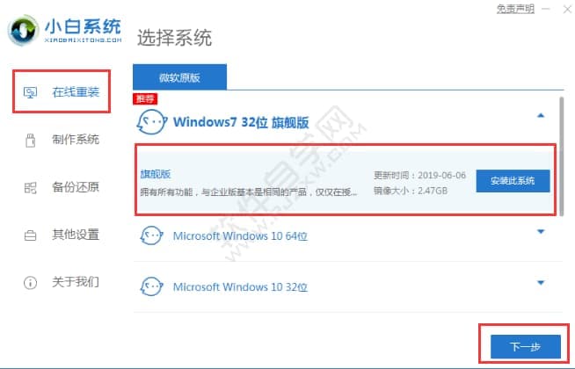575x369 pixels.
Task: Click the 其他设置 briefcase icon
Action: tap(30, 235)
